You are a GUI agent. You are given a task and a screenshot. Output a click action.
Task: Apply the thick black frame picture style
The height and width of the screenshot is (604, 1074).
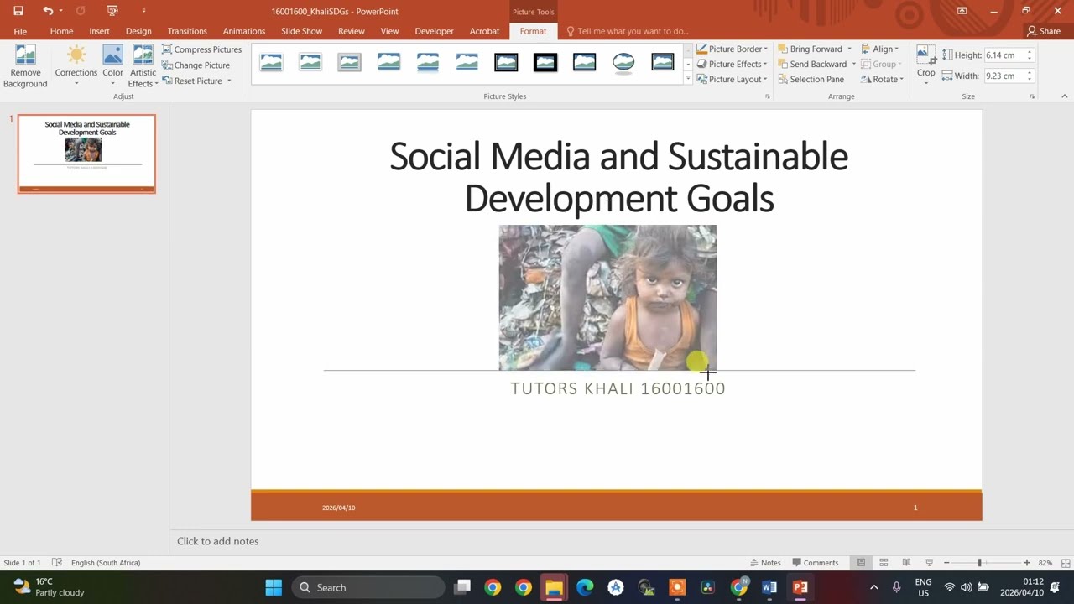[x=545, y=62]
